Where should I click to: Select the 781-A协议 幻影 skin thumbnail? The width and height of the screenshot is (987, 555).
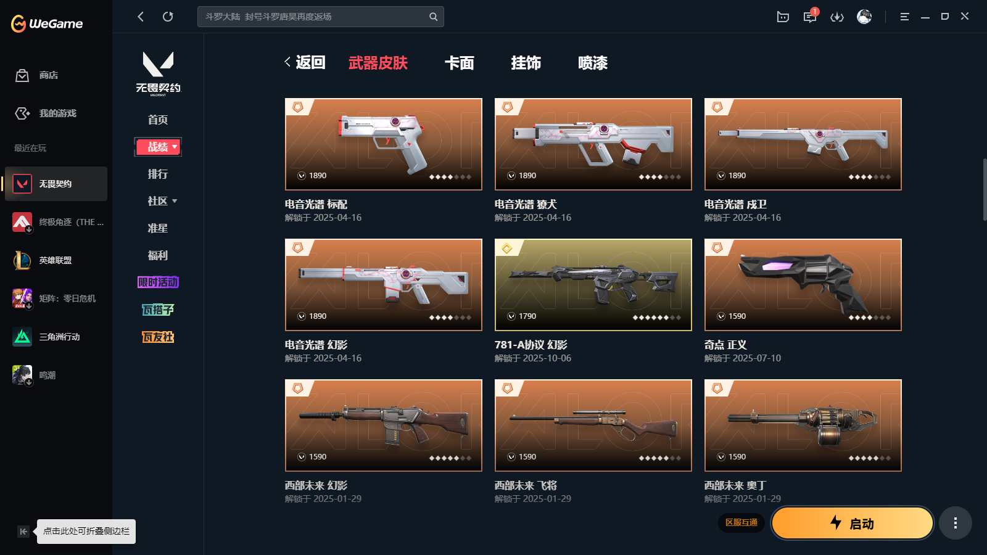coord(593,285)
